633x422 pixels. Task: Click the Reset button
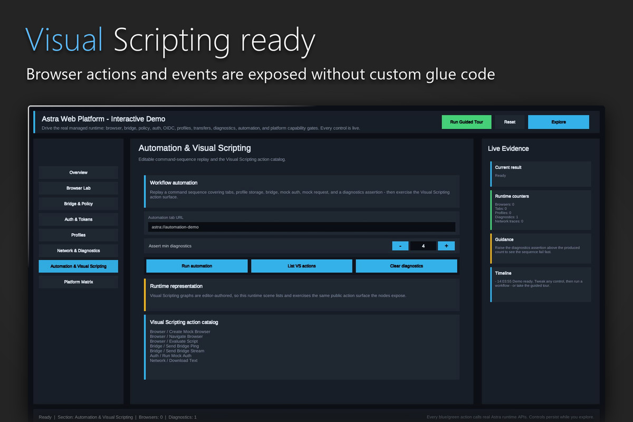coord(510,122)
